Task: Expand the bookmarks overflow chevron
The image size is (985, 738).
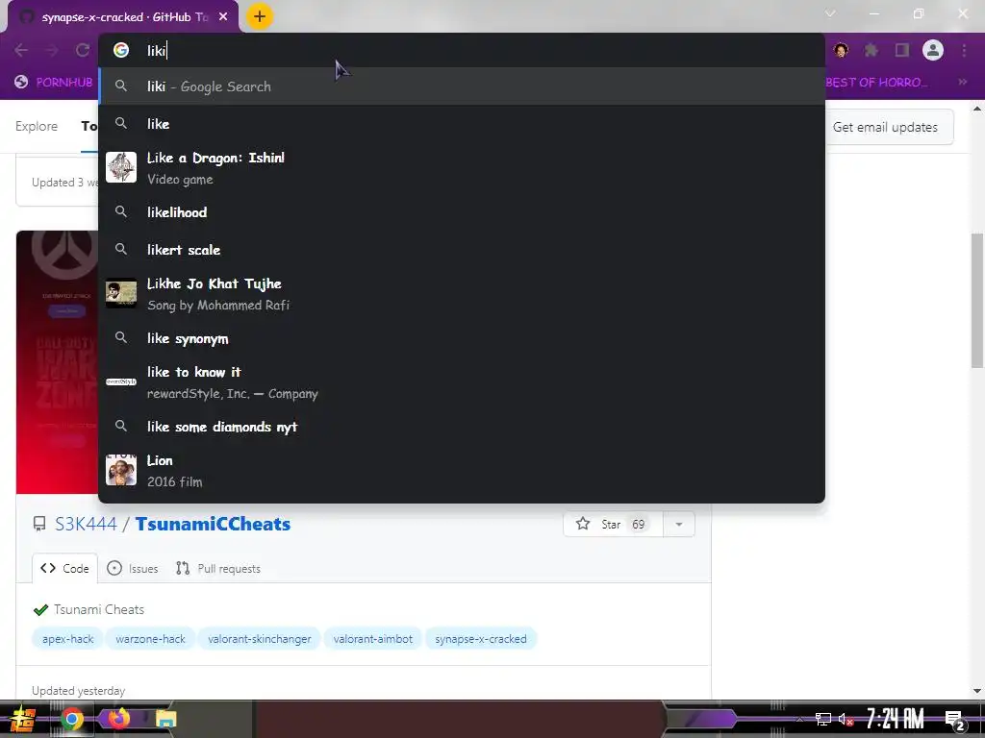Action: [x=962, y=83]
